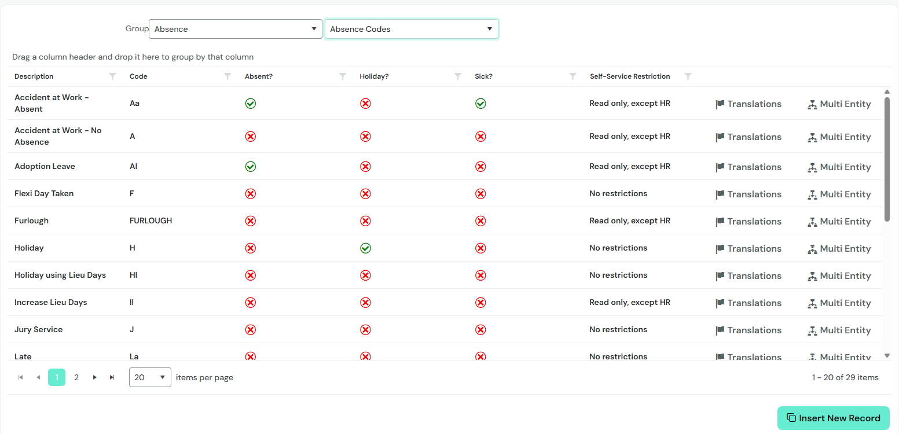This screenshot has height=434, width=899.
Task: Open Multi Entity for Furlough
Action: coord(839,222)
